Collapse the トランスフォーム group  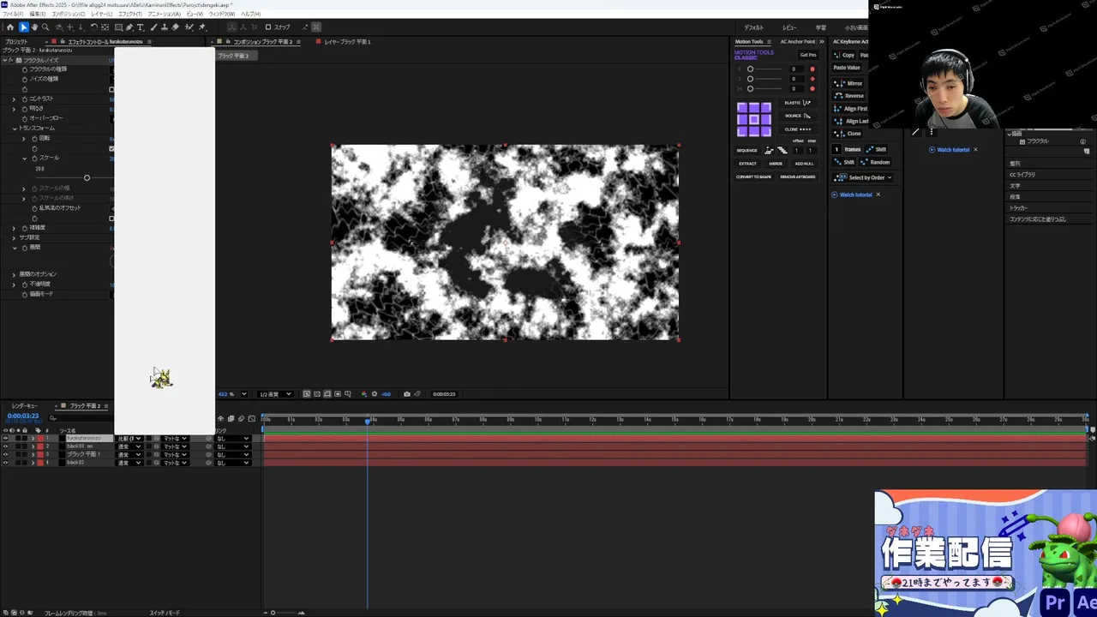tap(15, 129)
